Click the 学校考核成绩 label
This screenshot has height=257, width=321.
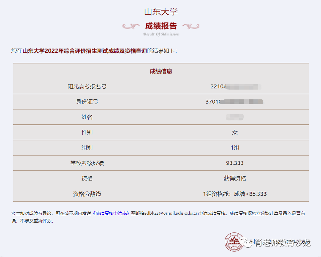(x=87, y=163)
